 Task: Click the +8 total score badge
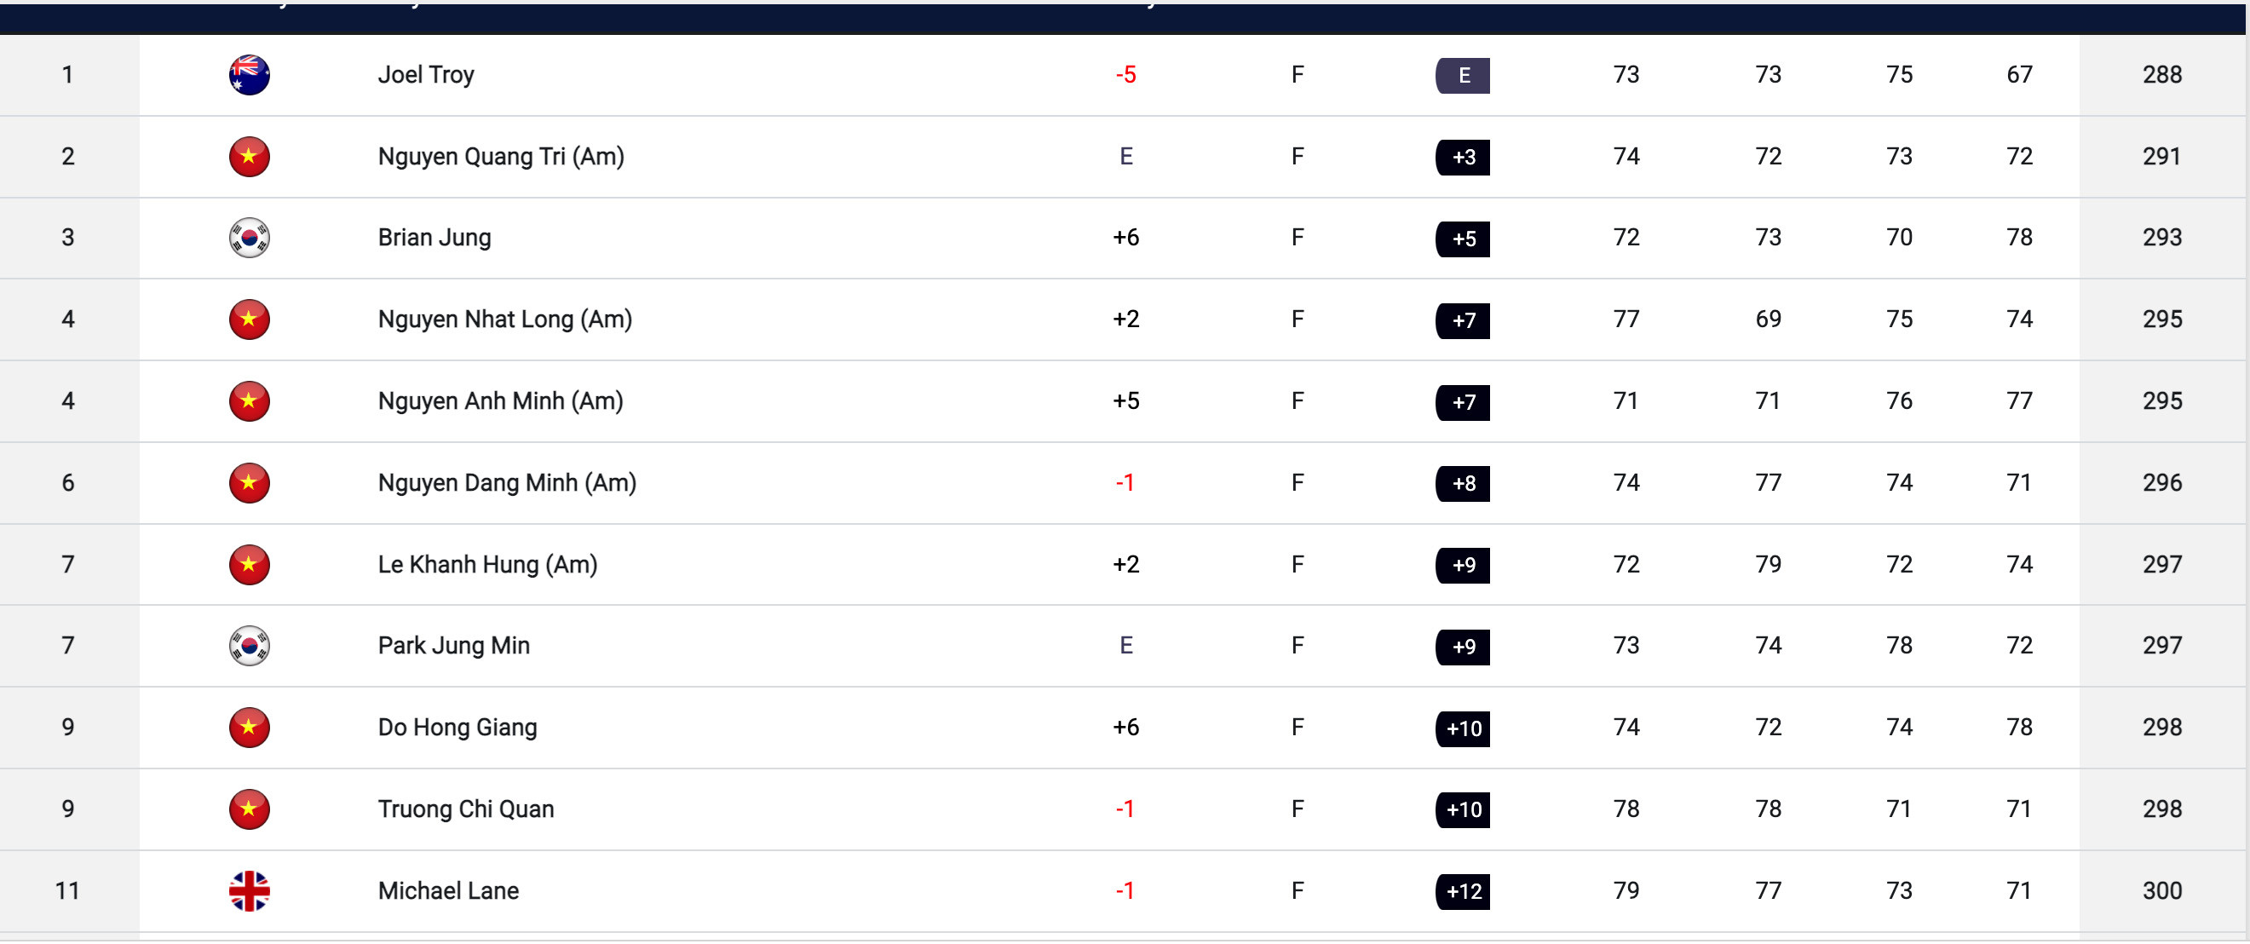[1462, 484]
